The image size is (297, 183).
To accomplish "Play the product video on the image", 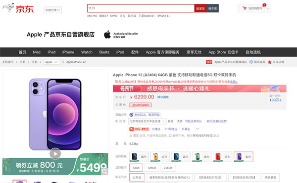I will coord(55,154).
